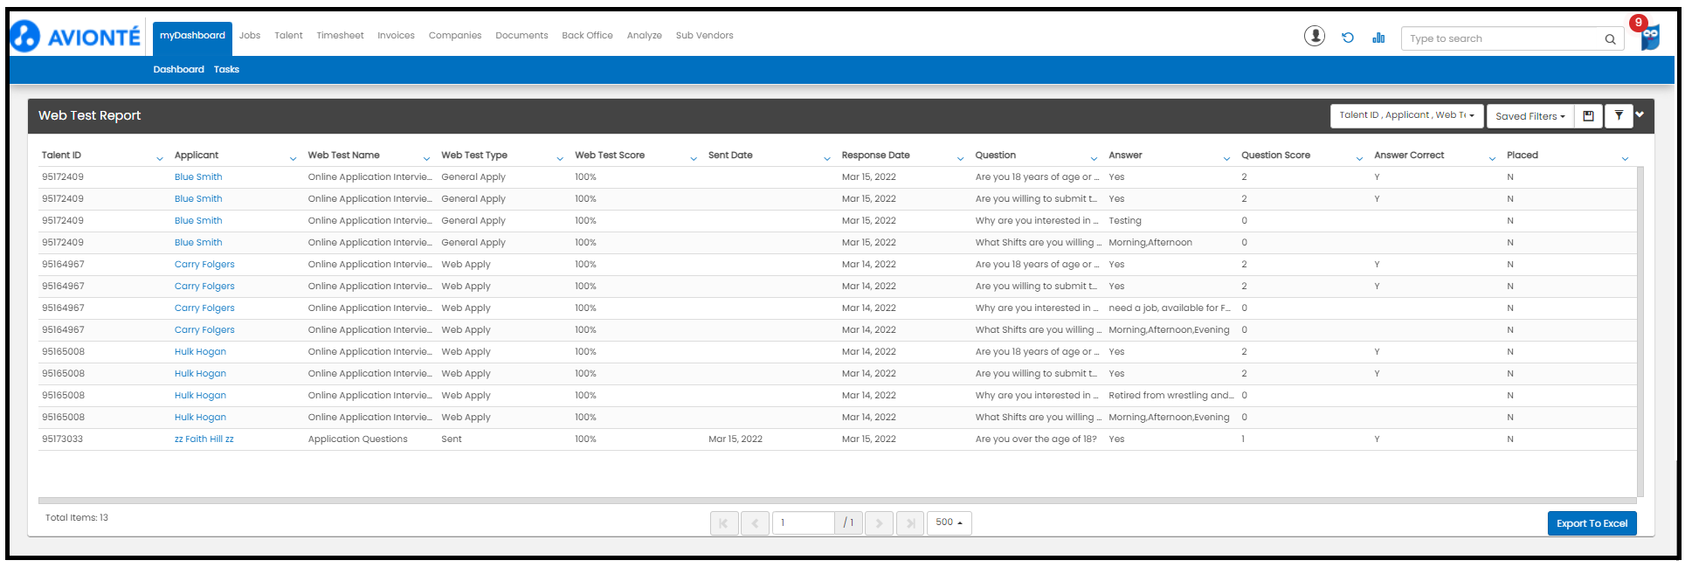Open the first Blue Smith applicant link
The height and width of the screenshot is (567, 1692).
[x=198, y=177]
